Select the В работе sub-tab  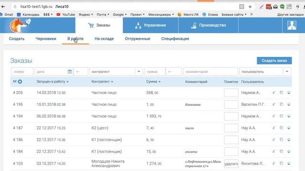pos(75,38)
